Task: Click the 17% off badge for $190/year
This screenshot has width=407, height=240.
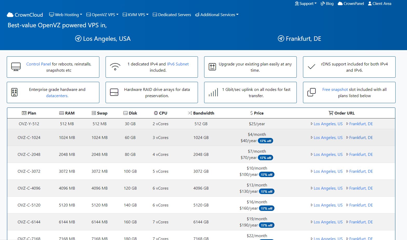Action: click(267, 225)
